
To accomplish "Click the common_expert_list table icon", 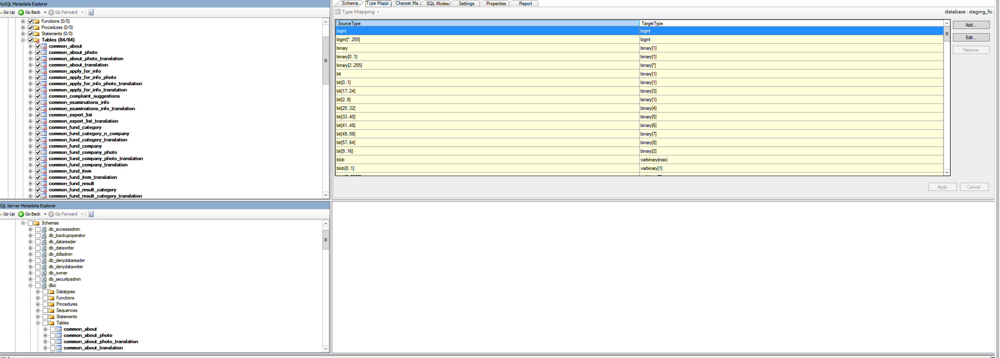I will [44, 115].
